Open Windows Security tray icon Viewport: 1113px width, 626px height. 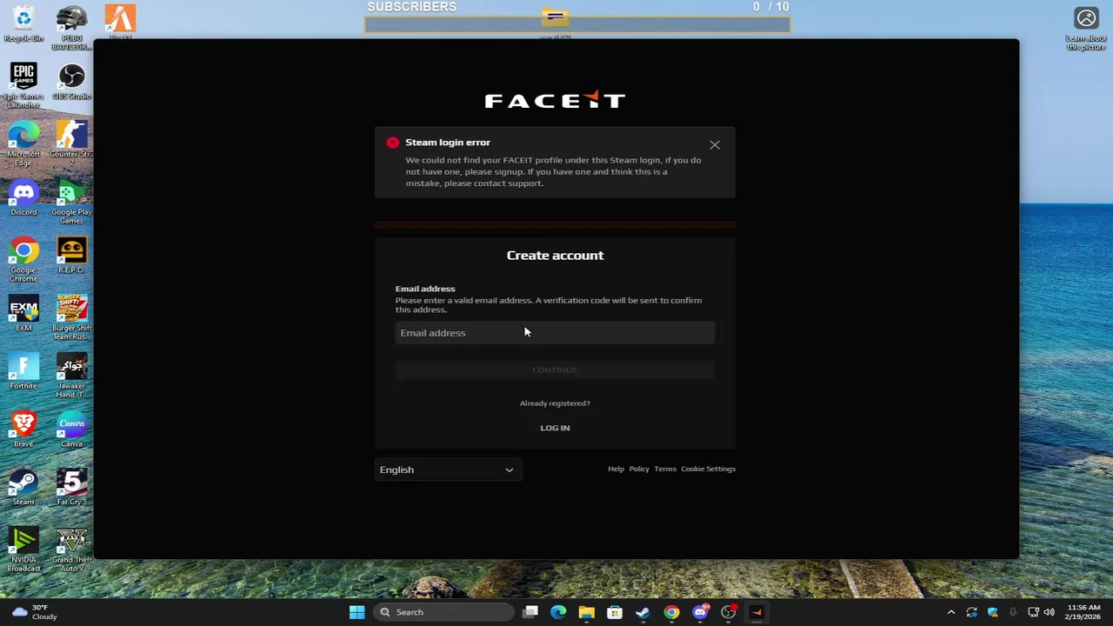click(992, 612)
